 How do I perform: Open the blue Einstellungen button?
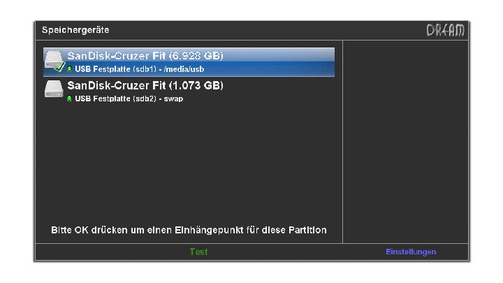pyautogui.click(x=411, y=252)
